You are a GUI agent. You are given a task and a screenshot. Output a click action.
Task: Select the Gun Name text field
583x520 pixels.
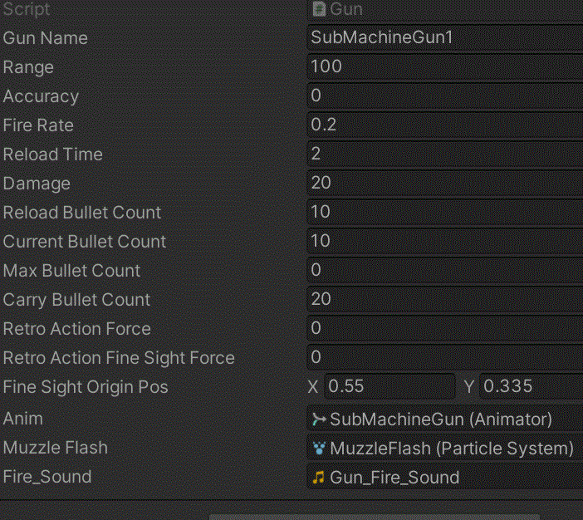click(445, 37)
